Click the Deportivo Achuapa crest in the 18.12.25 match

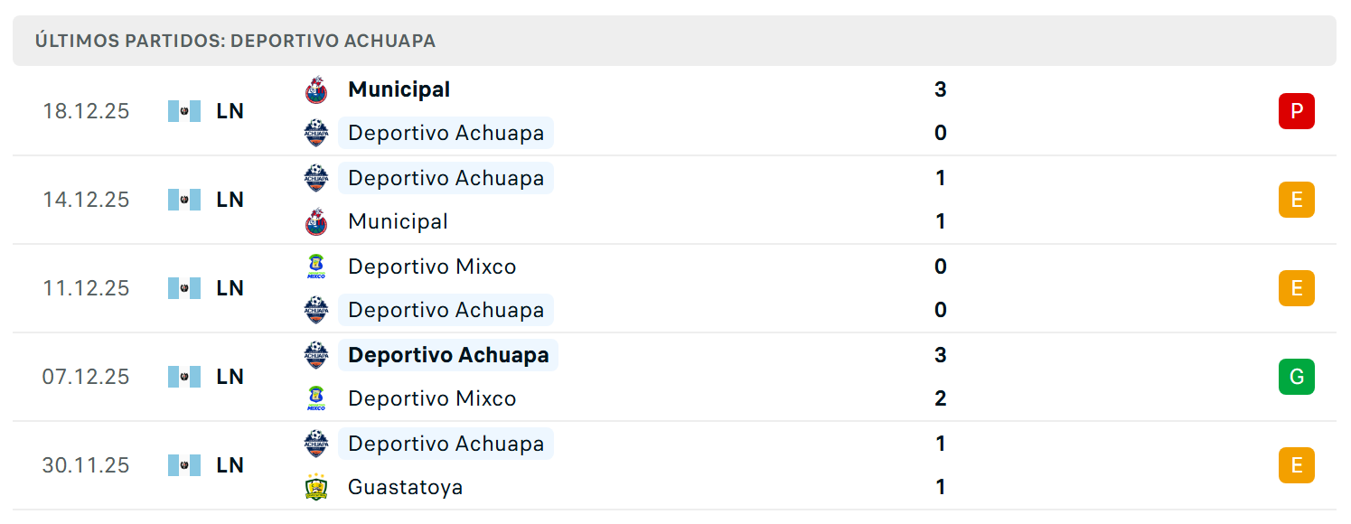pos(315,133)
